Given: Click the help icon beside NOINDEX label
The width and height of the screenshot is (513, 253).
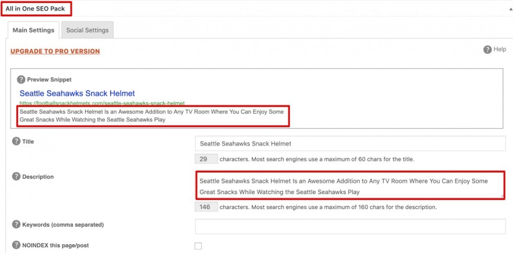Looking at the screenshot, I should coord(16,245).
